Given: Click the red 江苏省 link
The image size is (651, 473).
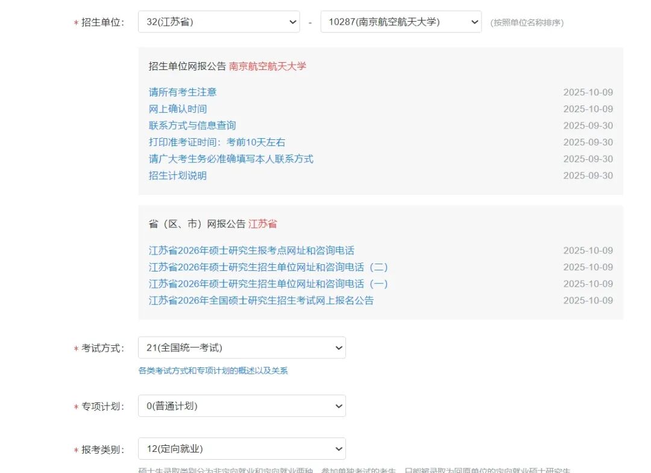Looking at the screenshot, I should coord(262,223).
